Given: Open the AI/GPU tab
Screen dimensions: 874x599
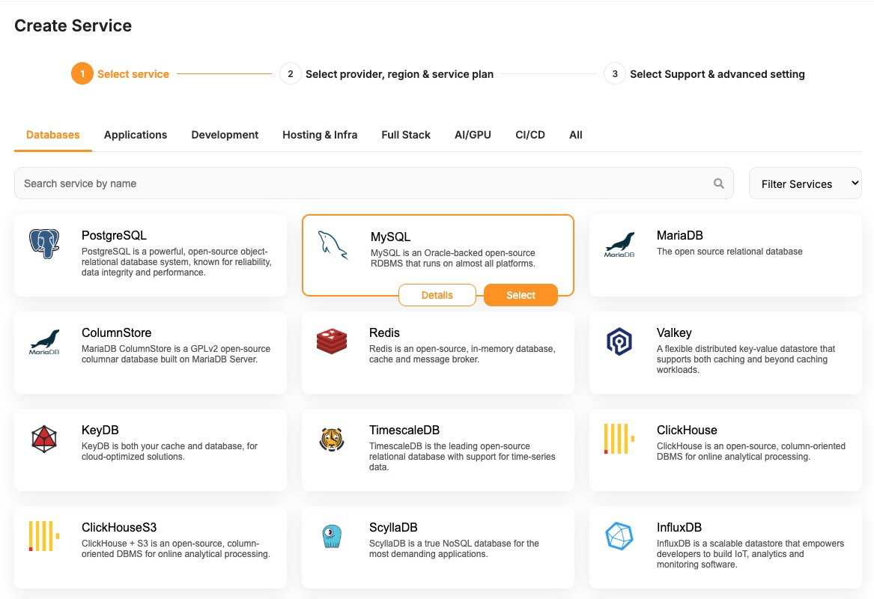Looking at the screenshot, I should (473, 135).
